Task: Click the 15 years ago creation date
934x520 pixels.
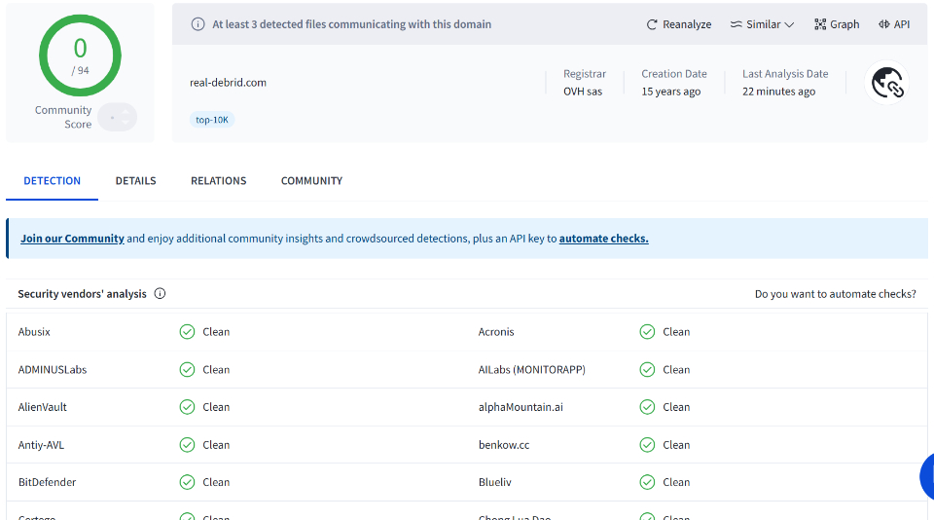Action: pos(670,92)
